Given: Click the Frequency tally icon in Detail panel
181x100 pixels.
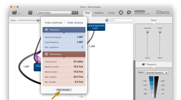Looking at the screenshot, I should click(143, 65).
